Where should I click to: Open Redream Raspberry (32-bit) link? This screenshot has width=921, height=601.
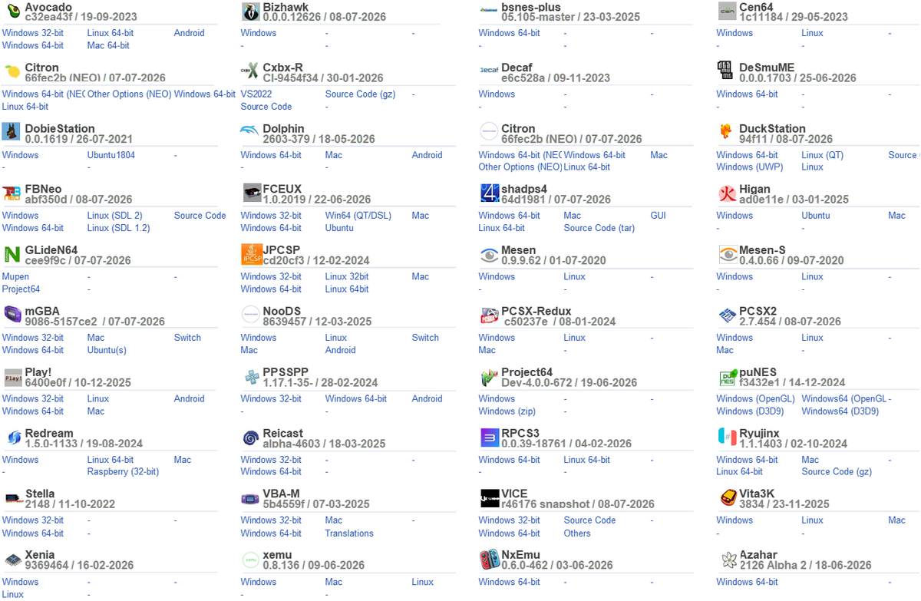(x=123, y=472)
